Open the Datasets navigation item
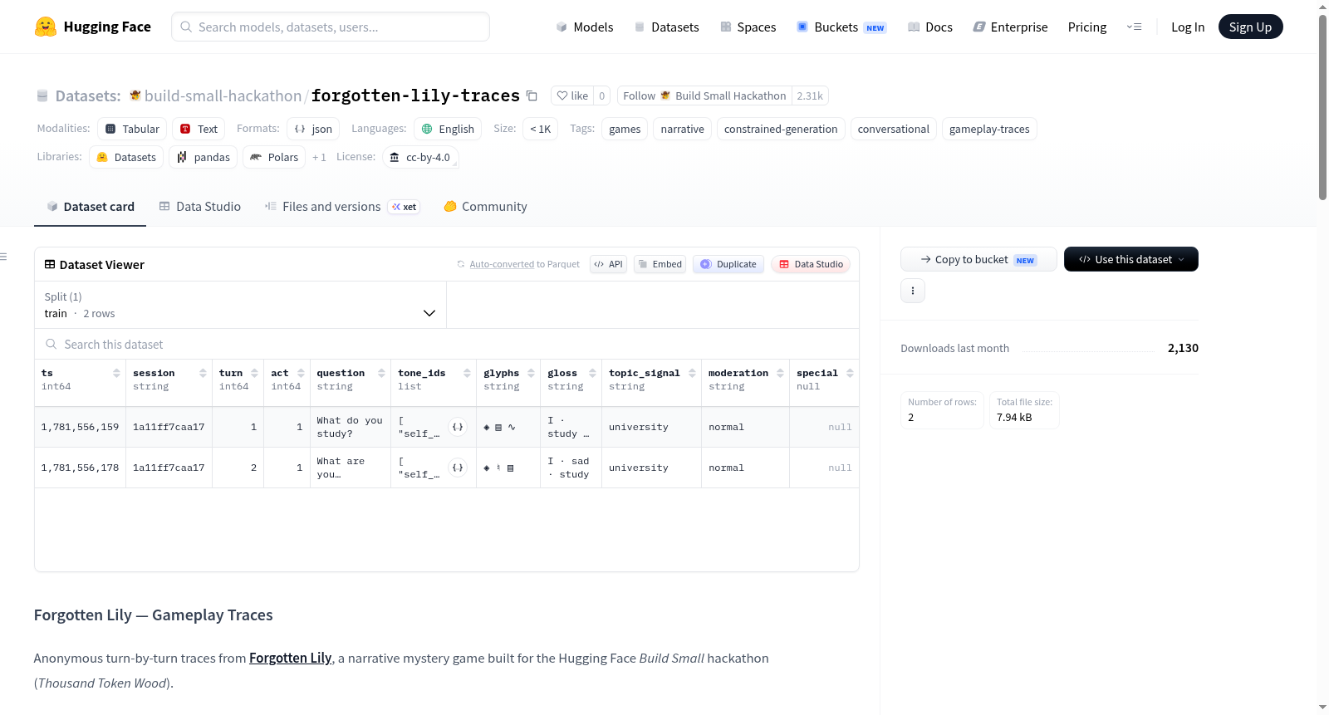The height and width of the screenshot is (715, 1329). click(x=666, y=27)
